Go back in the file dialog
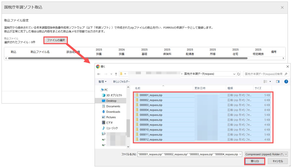 [x=99, y=74]
